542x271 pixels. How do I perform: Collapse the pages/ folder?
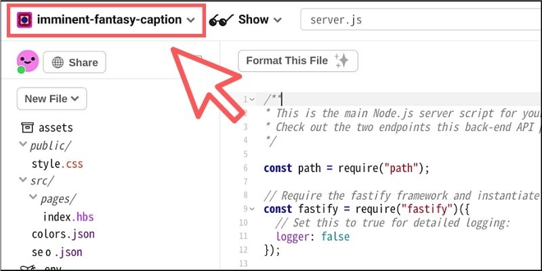tap(33, 197)
